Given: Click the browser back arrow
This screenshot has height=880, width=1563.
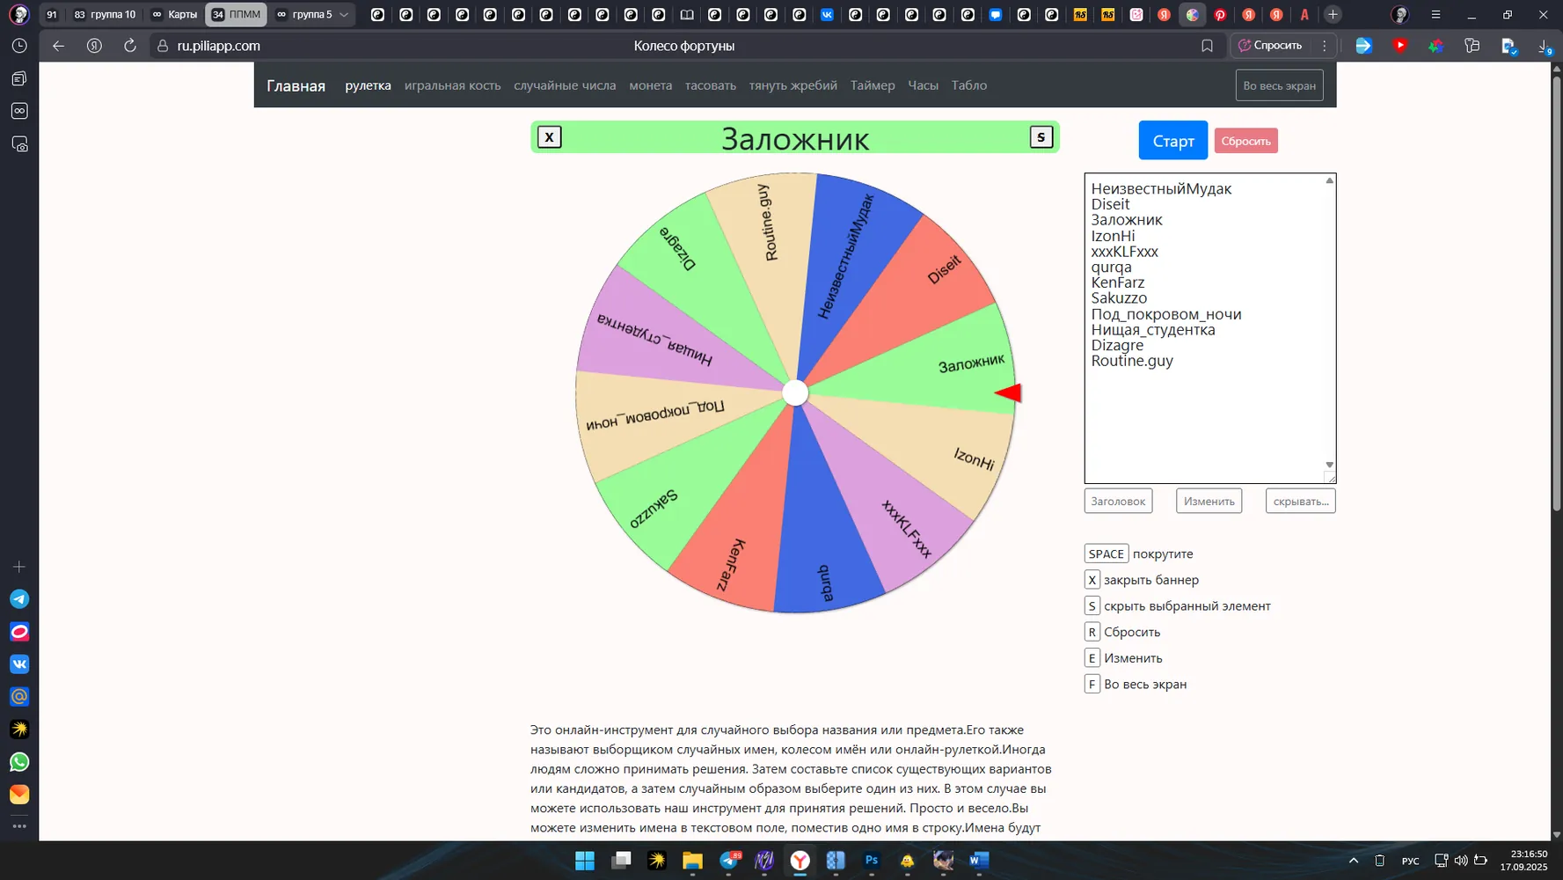Looking at the screenshot, I should [58, 46].
